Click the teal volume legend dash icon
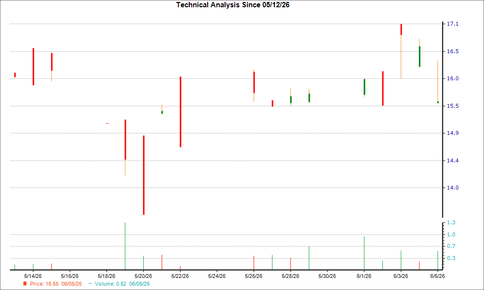This screenshot has height=290, width=484. tap(90, 284)
